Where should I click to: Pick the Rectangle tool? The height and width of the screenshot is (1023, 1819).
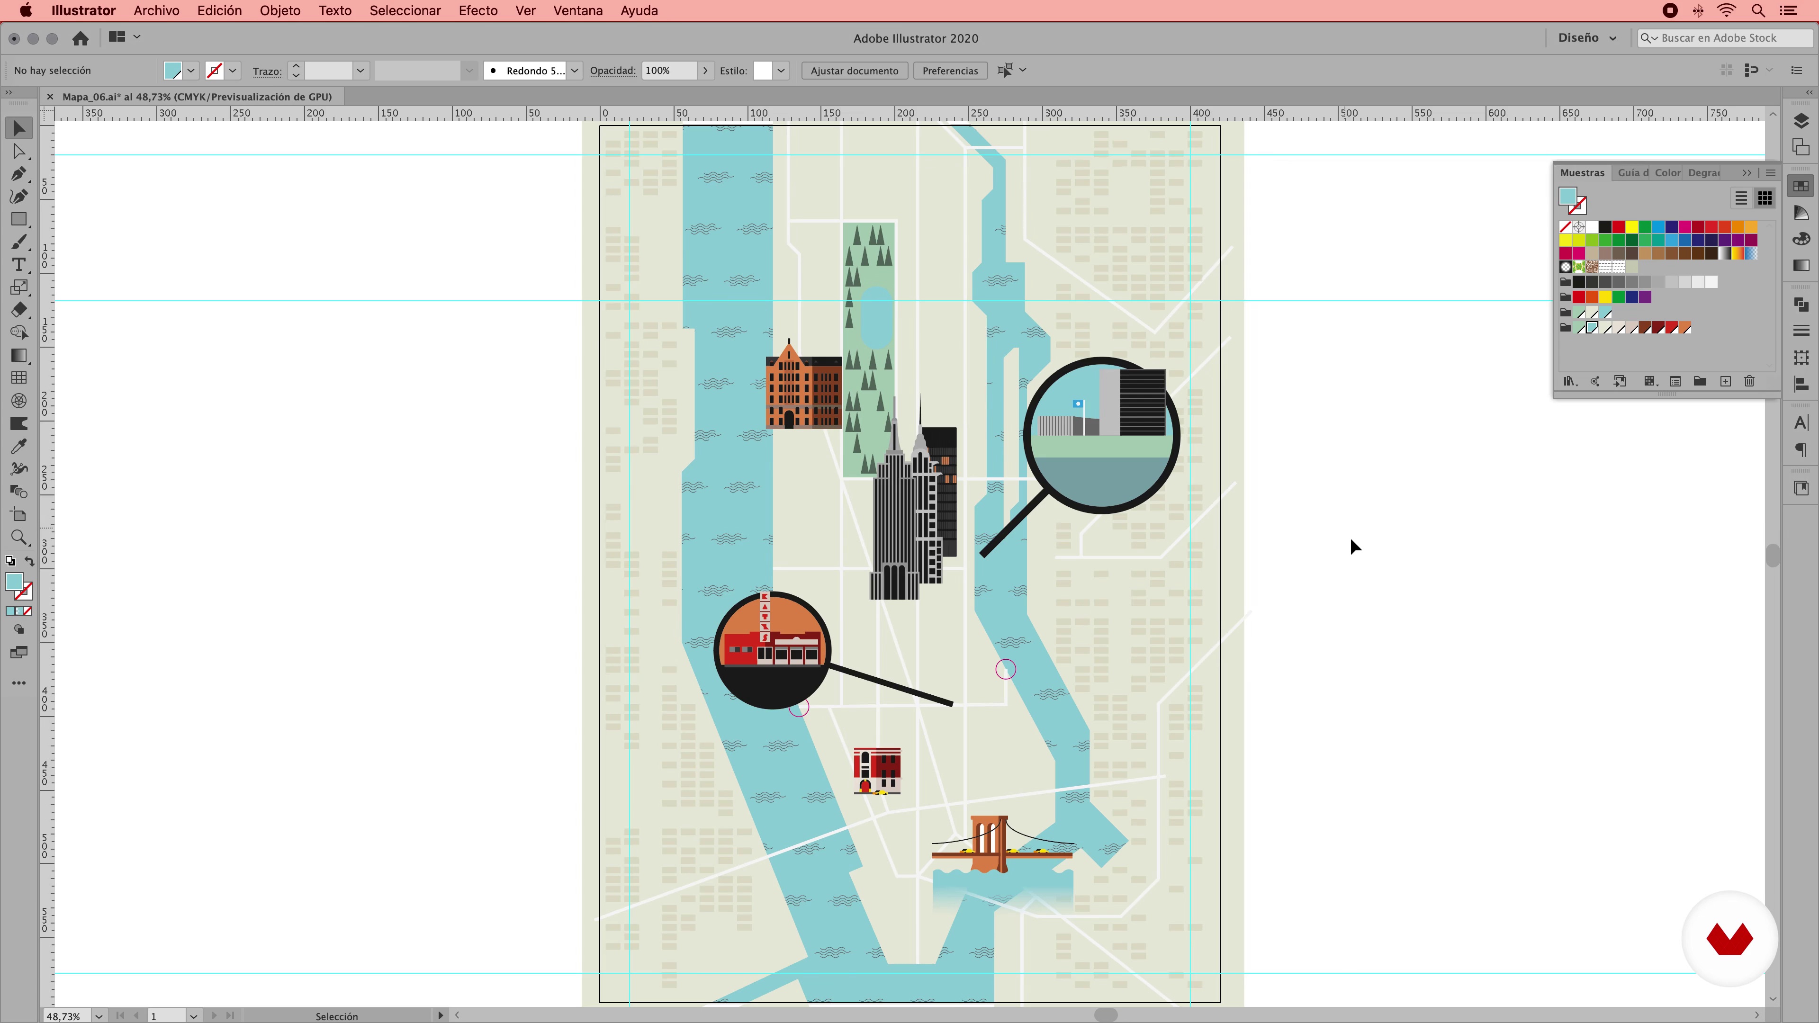click(x=19, y=220)
